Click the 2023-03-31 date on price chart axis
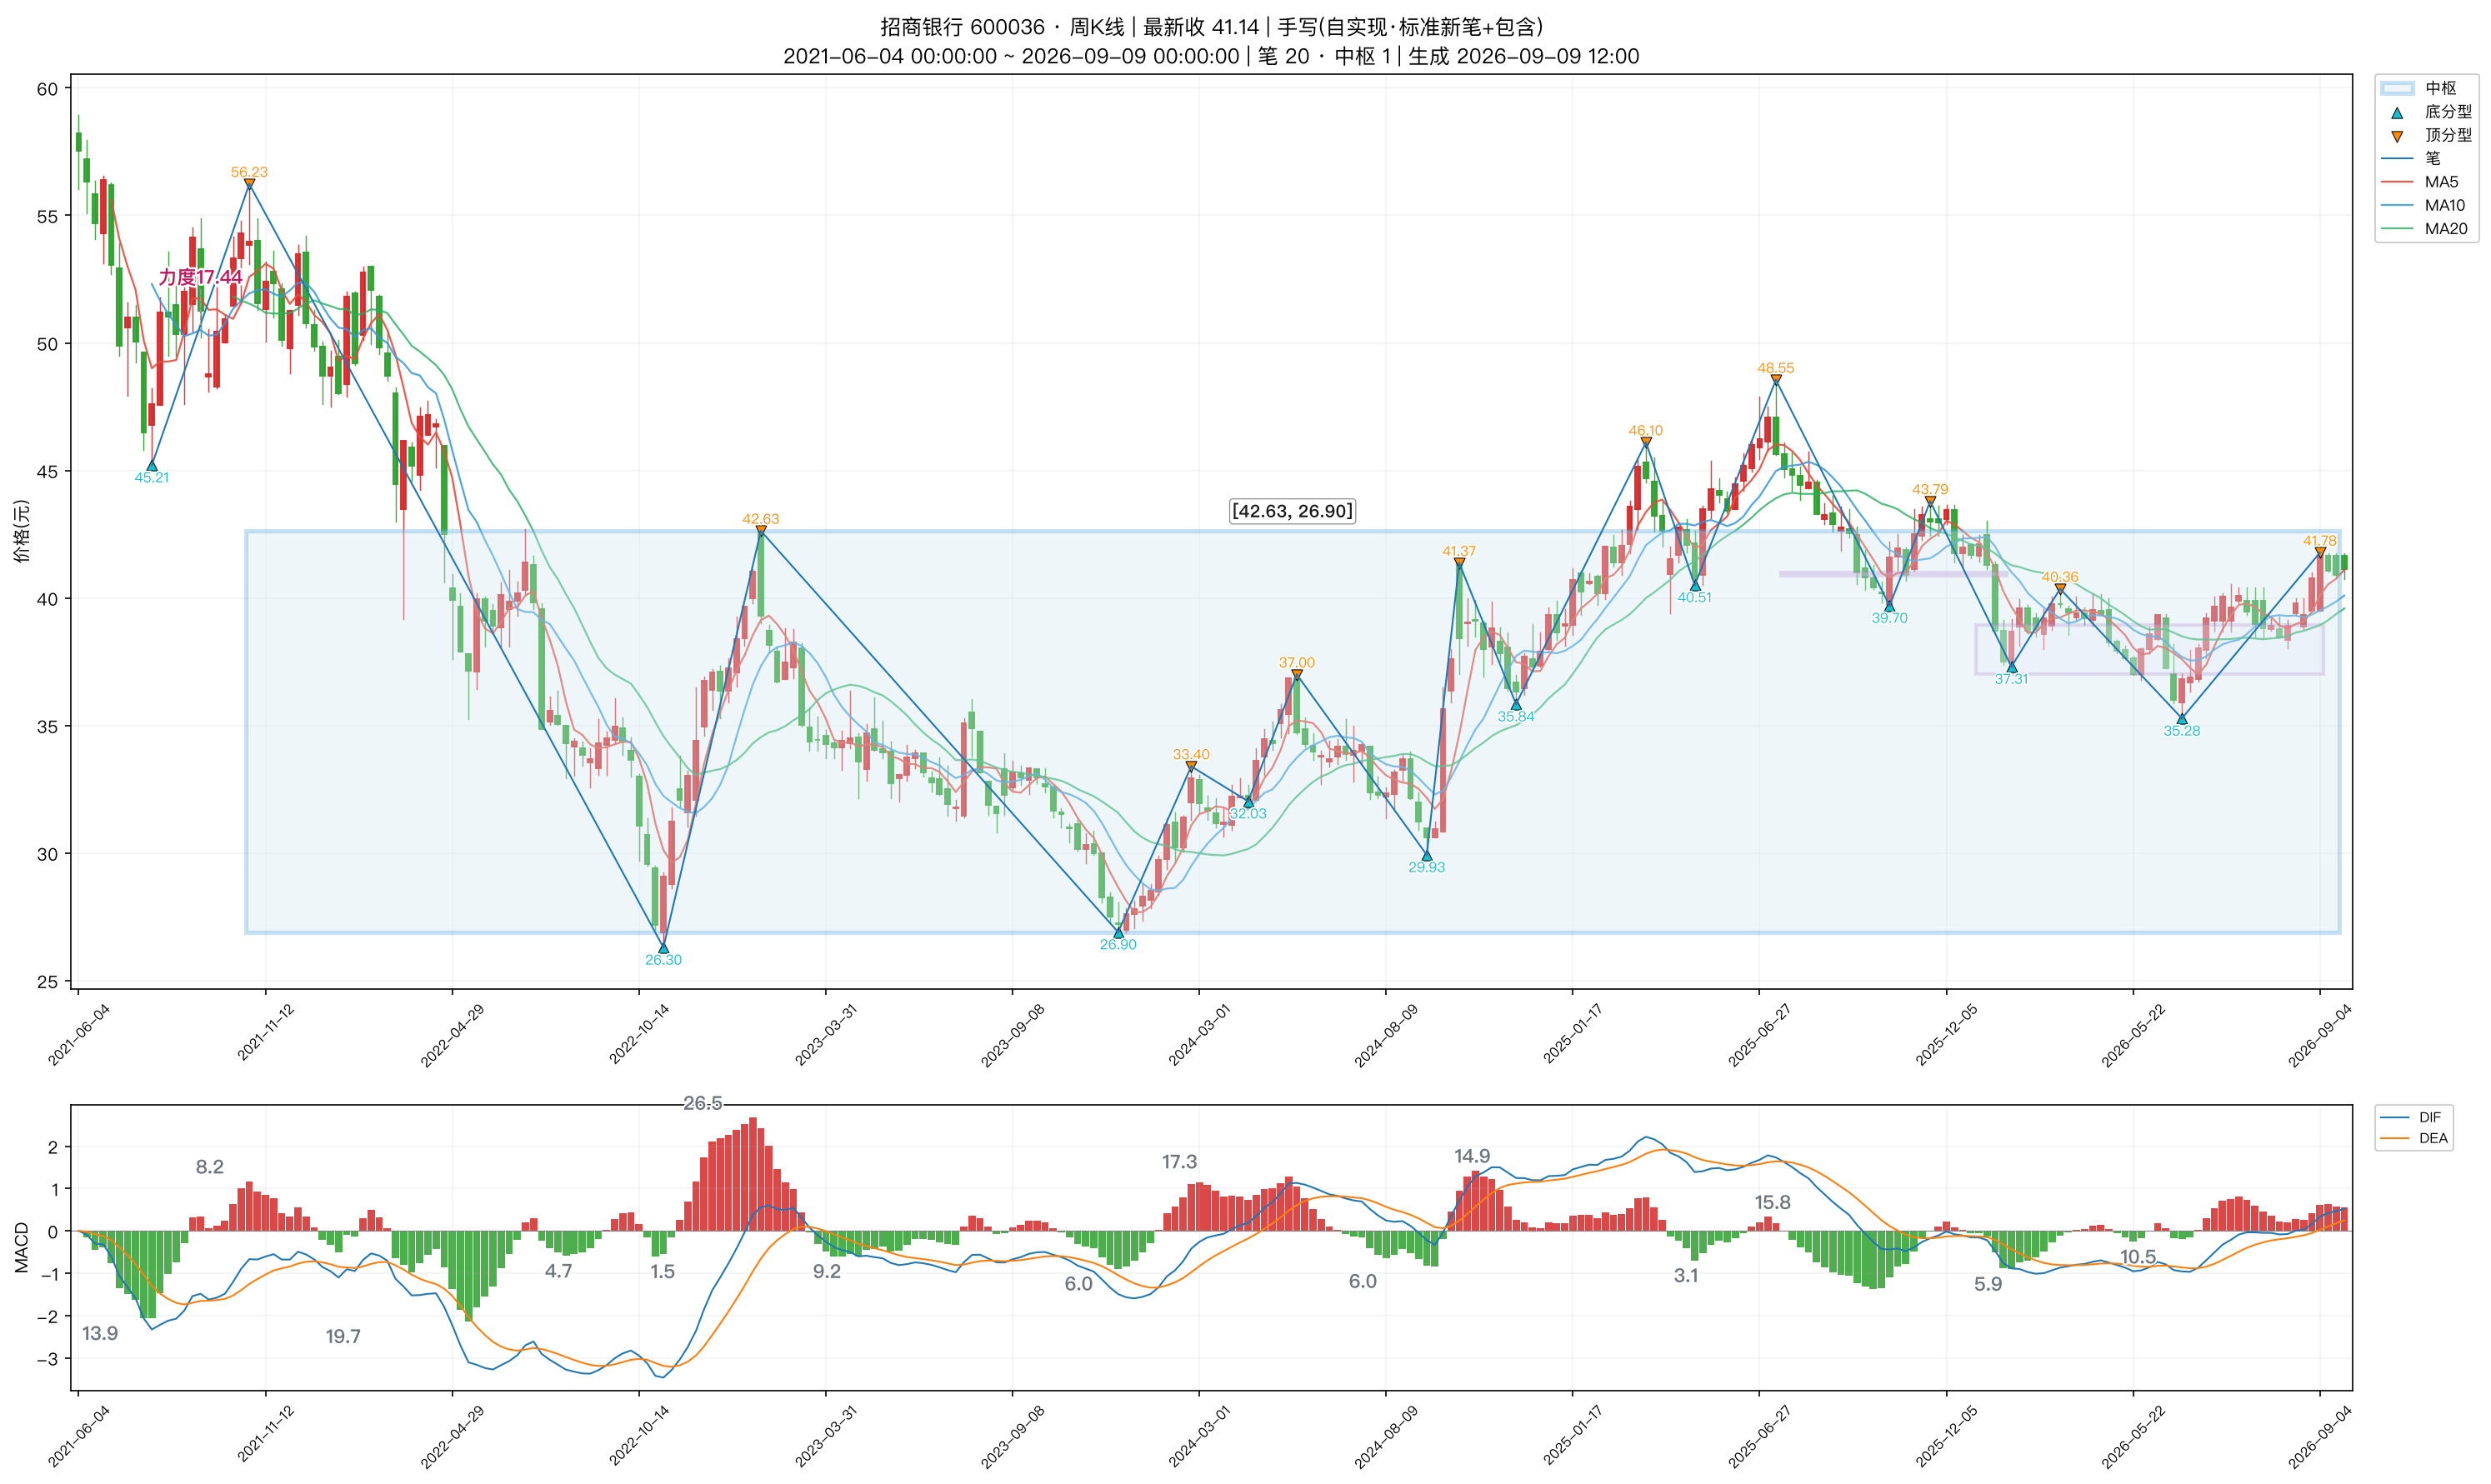 coord(826,1035)
